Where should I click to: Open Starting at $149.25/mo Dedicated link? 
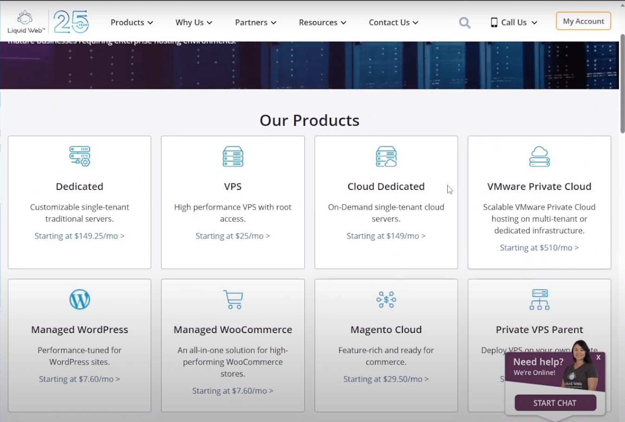coord(79,236)
